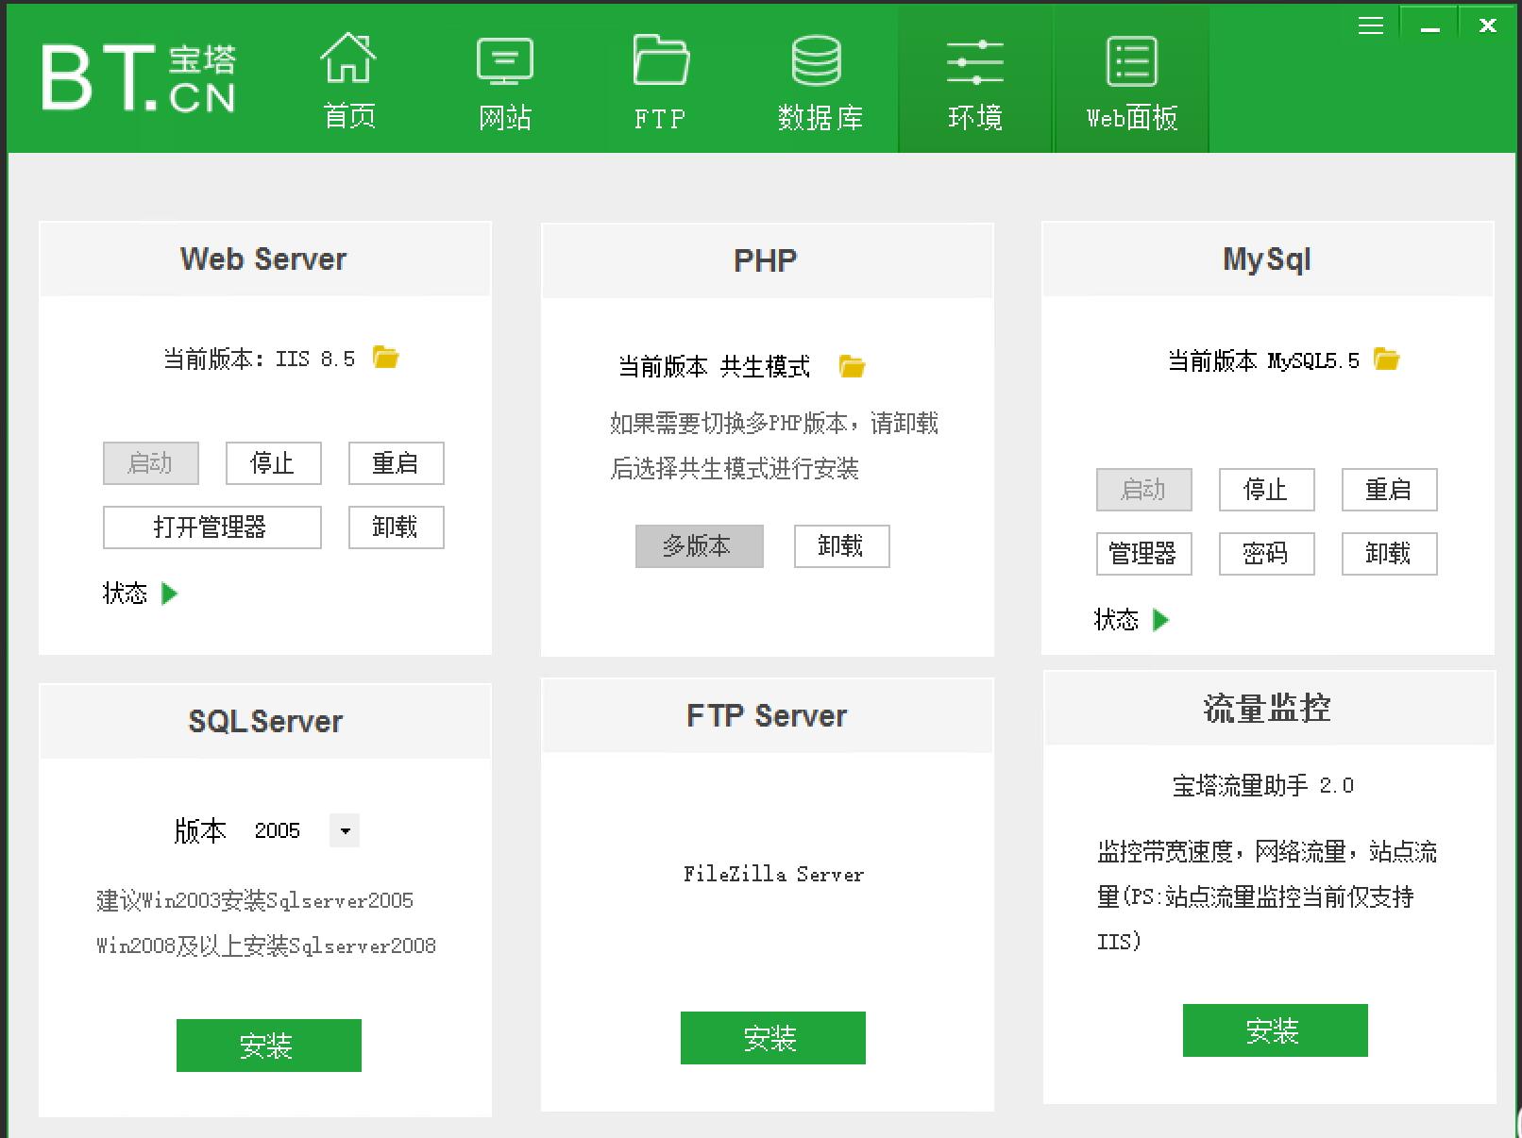This screenshot has height=1138, width=1522.
Task: Open the 首页 home tab
Action: tap(348, 79)
